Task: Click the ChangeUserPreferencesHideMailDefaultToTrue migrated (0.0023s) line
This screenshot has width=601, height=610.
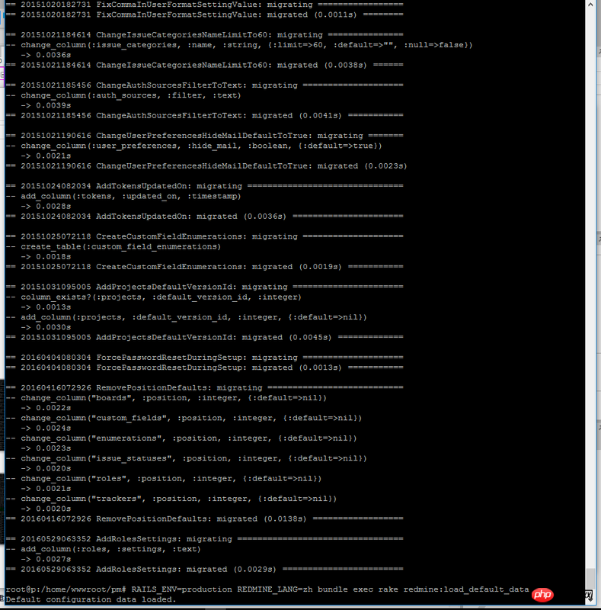Action: 206,166
